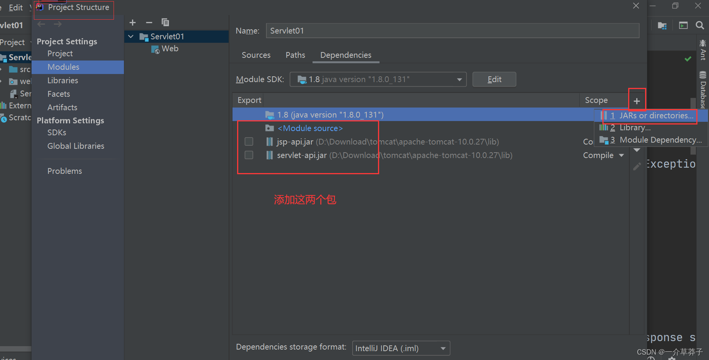Click the module Name input field
This screenshot has height=360, width=709.
452,30
